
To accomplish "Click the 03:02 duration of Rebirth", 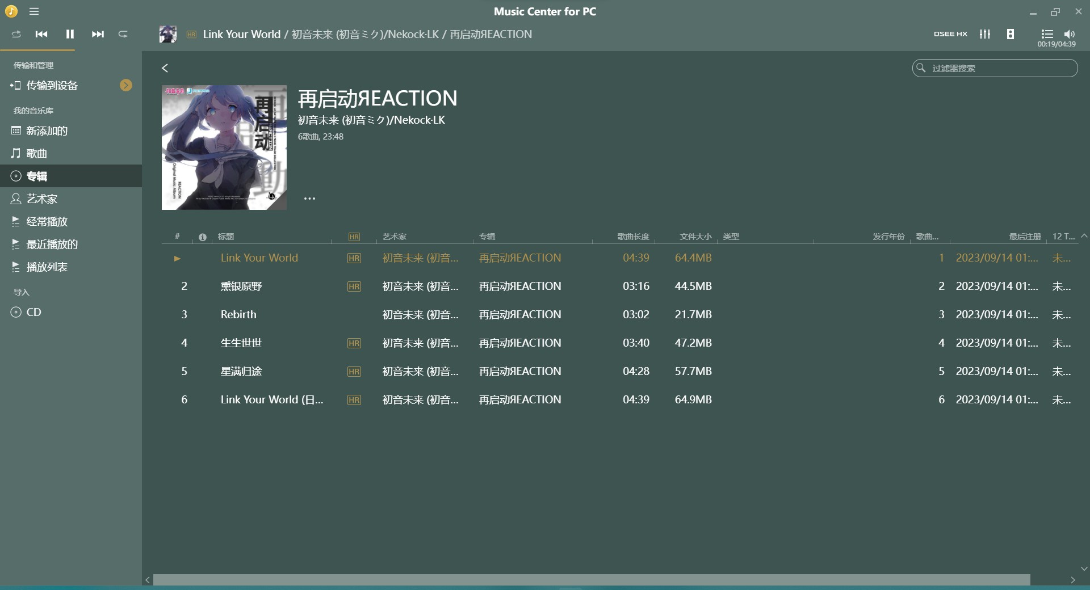I will [x=636, y=314].
